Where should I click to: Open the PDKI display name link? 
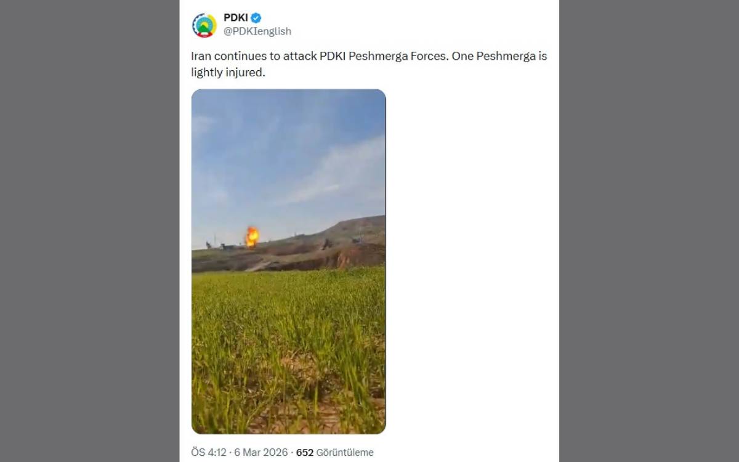pyautogui.click(x=235, y=18)
